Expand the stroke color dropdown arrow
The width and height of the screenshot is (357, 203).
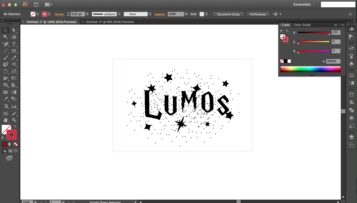point(49,14)
